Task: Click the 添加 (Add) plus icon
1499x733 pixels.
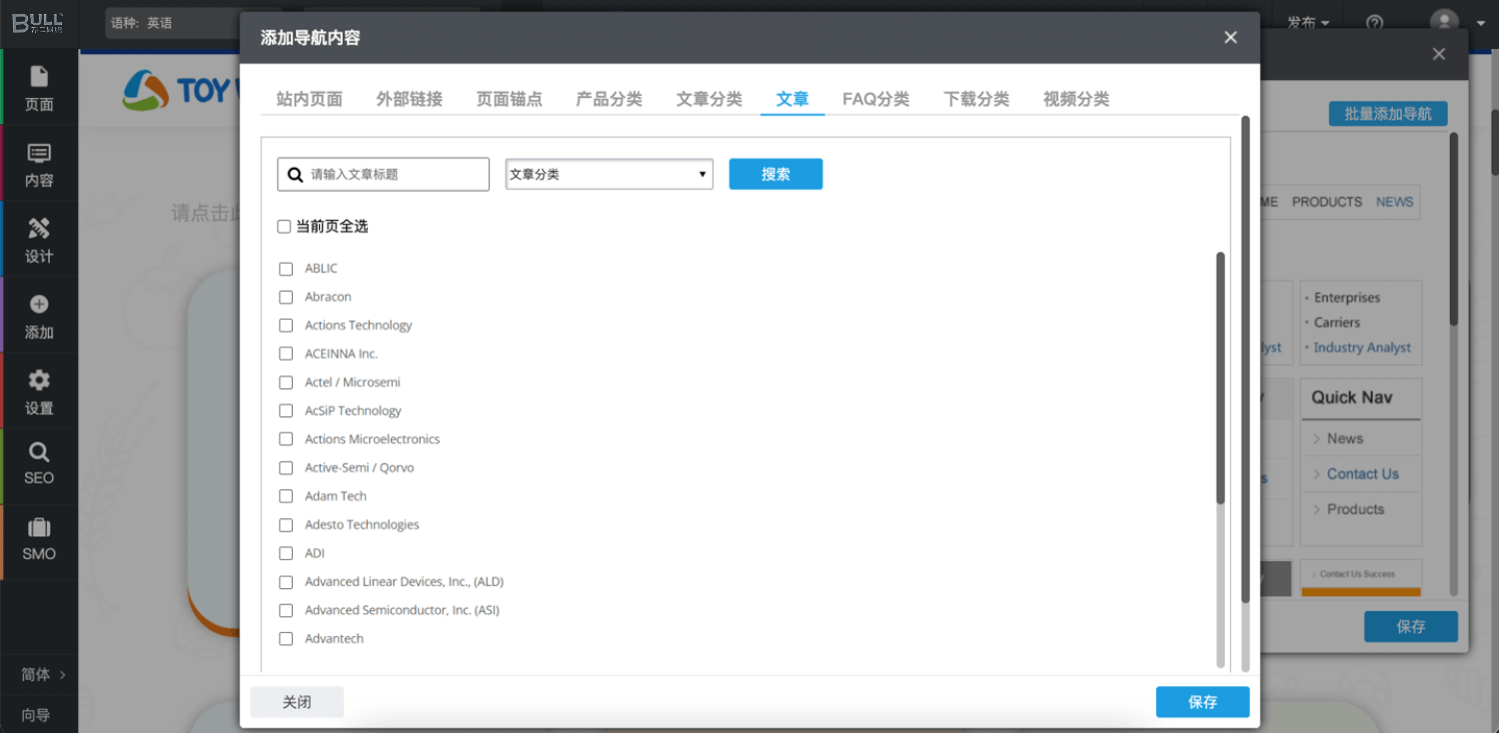Action: tap(39, 306)
